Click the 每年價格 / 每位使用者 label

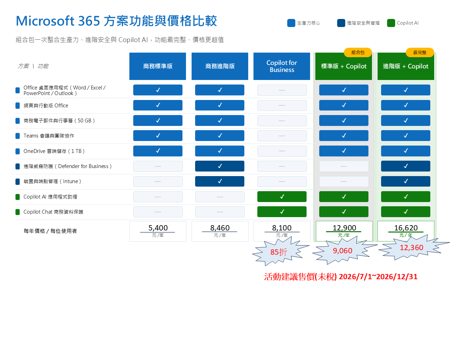pyautogui.click(x=50, y=231)
